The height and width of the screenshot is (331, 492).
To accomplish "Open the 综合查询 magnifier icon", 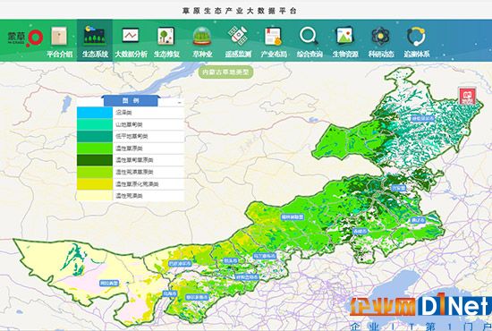I will click(309, 36).
